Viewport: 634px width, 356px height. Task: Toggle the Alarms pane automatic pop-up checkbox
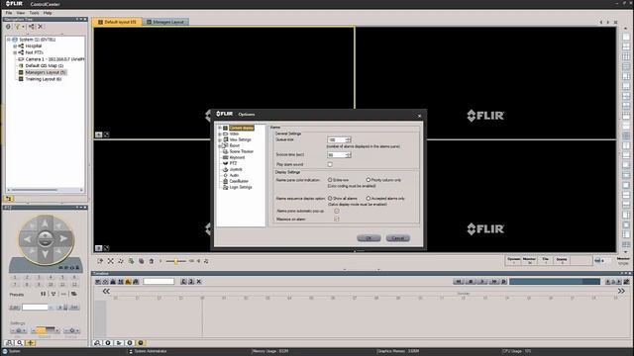click(337, 211)
